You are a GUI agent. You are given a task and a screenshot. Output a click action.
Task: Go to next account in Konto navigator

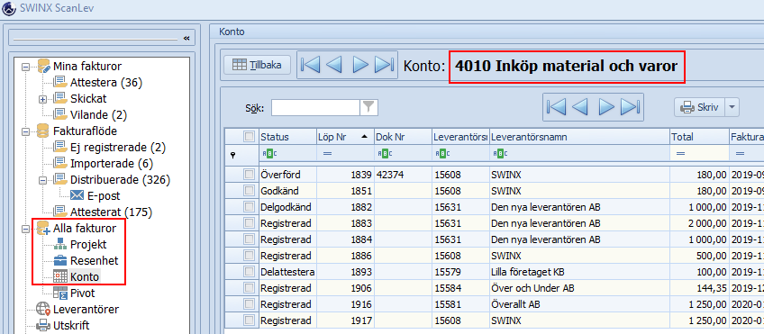tap(360, 65)
